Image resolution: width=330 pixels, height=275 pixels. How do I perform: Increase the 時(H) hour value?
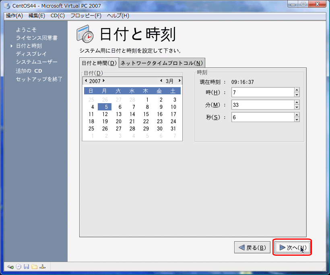pyautogui.click(x=297, y=90)
